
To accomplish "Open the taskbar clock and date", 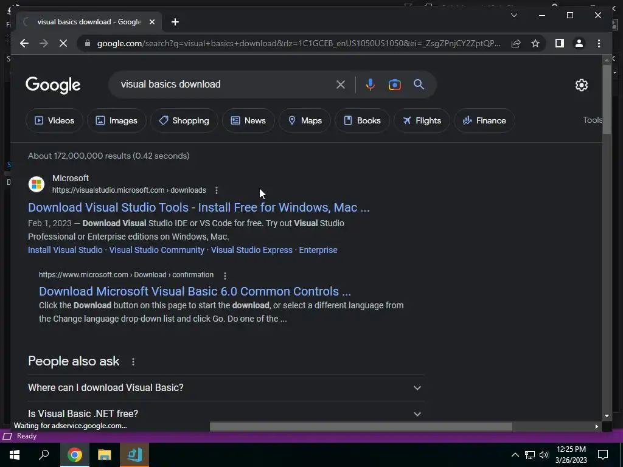I will [571, 455].
